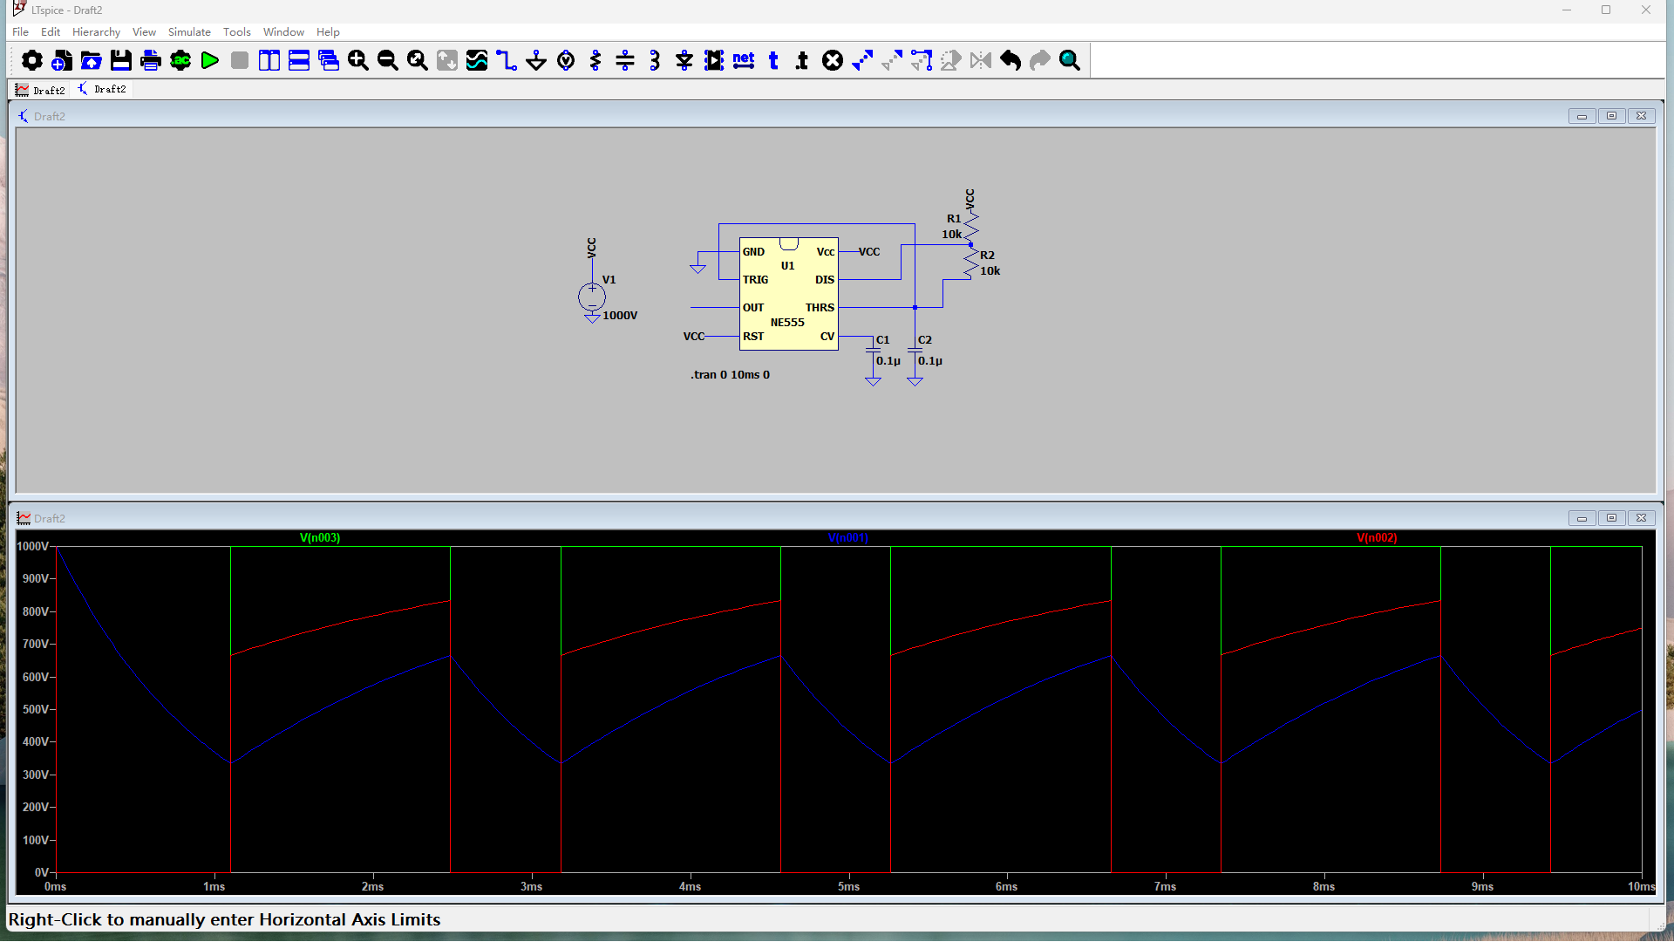Click the Place Resistor tool icon
The height and width of the screenshot is (942, 1674).
coord(595,60)
